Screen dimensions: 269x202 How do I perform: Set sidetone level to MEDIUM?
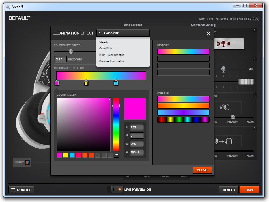click(x=232, y=156)
